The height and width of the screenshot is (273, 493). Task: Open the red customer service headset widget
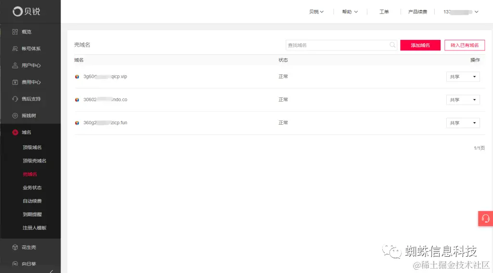[485, 218]
